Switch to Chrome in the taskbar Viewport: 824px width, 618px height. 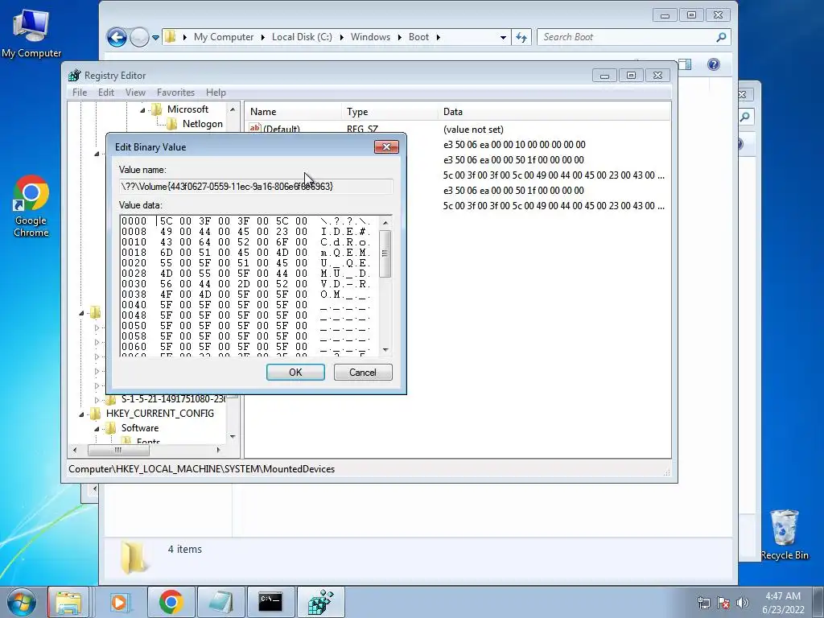click(171, 602)
